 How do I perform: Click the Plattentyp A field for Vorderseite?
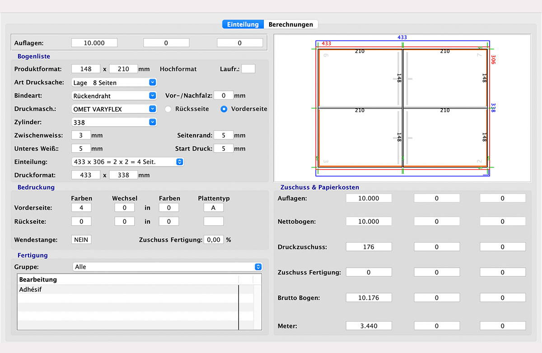[x=213, y=208]
